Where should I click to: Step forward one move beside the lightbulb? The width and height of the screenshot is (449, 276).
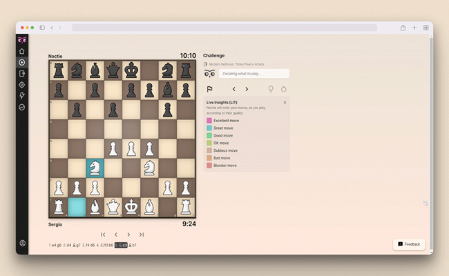point(247,89)
